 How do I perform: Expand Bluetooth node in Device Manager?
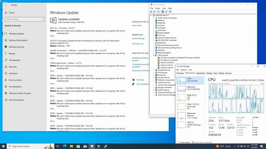coord(154,23)
